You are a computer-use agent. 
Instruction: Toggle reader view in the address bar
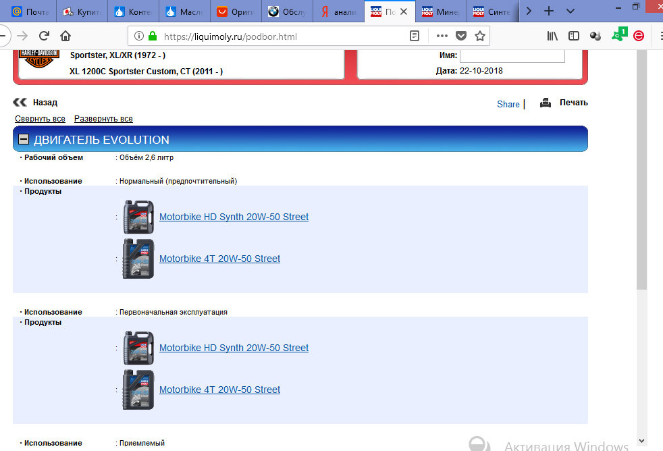coord(415,36)
